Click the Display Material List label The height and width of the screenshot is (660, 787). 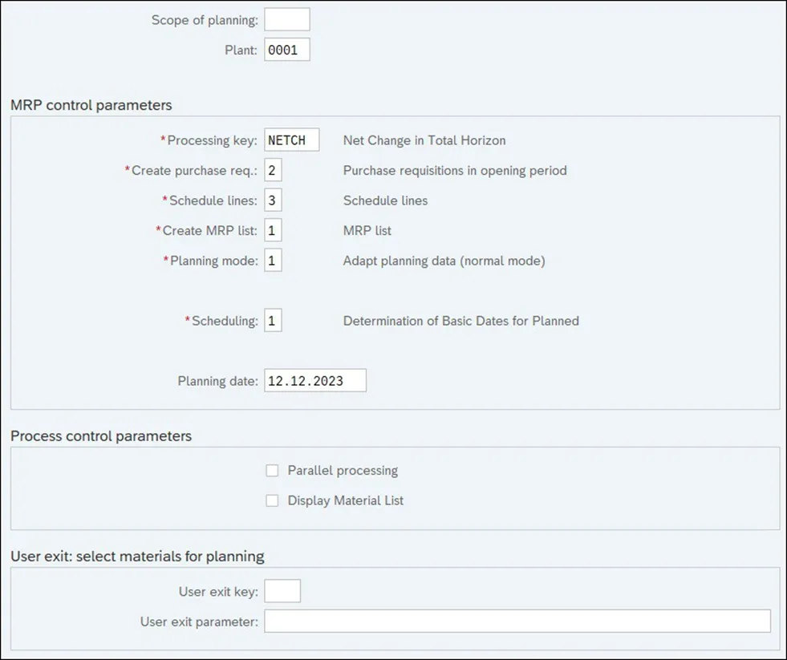point(346,500)
